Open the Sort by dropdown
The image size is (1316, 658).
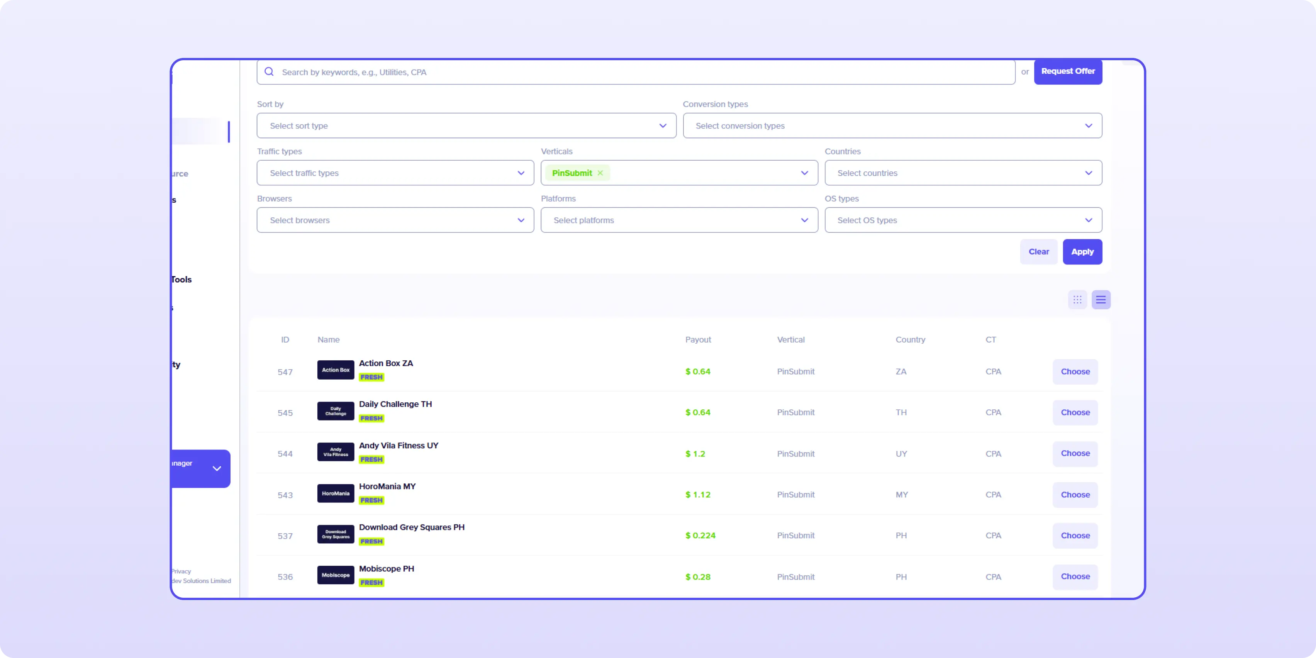click(466, 125)
